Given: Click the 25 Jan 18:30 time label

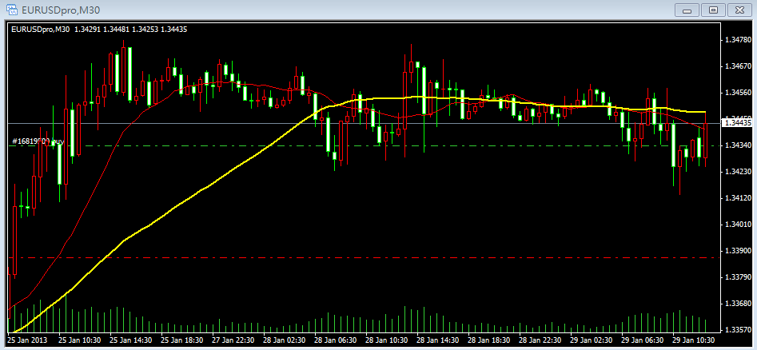Looking at the screenshot, I should tap(182, 340).
